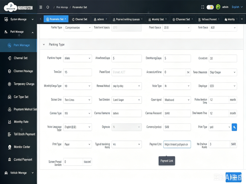Click the Payment Link URL field
The height and width of the screenshot is (184, 246).
(177, 144)
